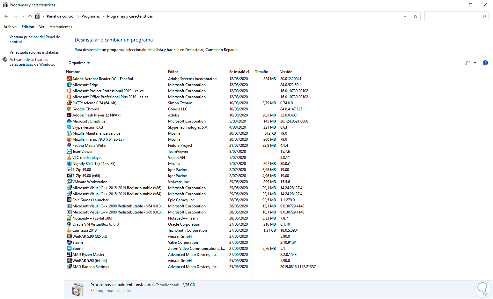Go forward with the forward arrow

click(16, 16)
